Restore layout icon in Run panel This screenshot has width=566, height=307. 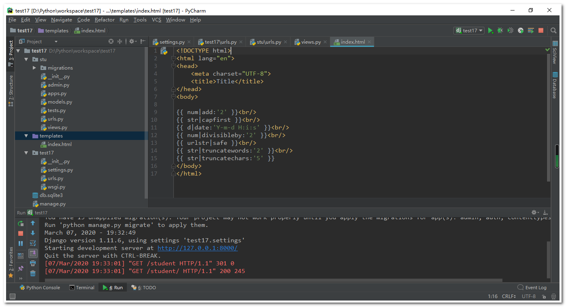coord(21,256)
